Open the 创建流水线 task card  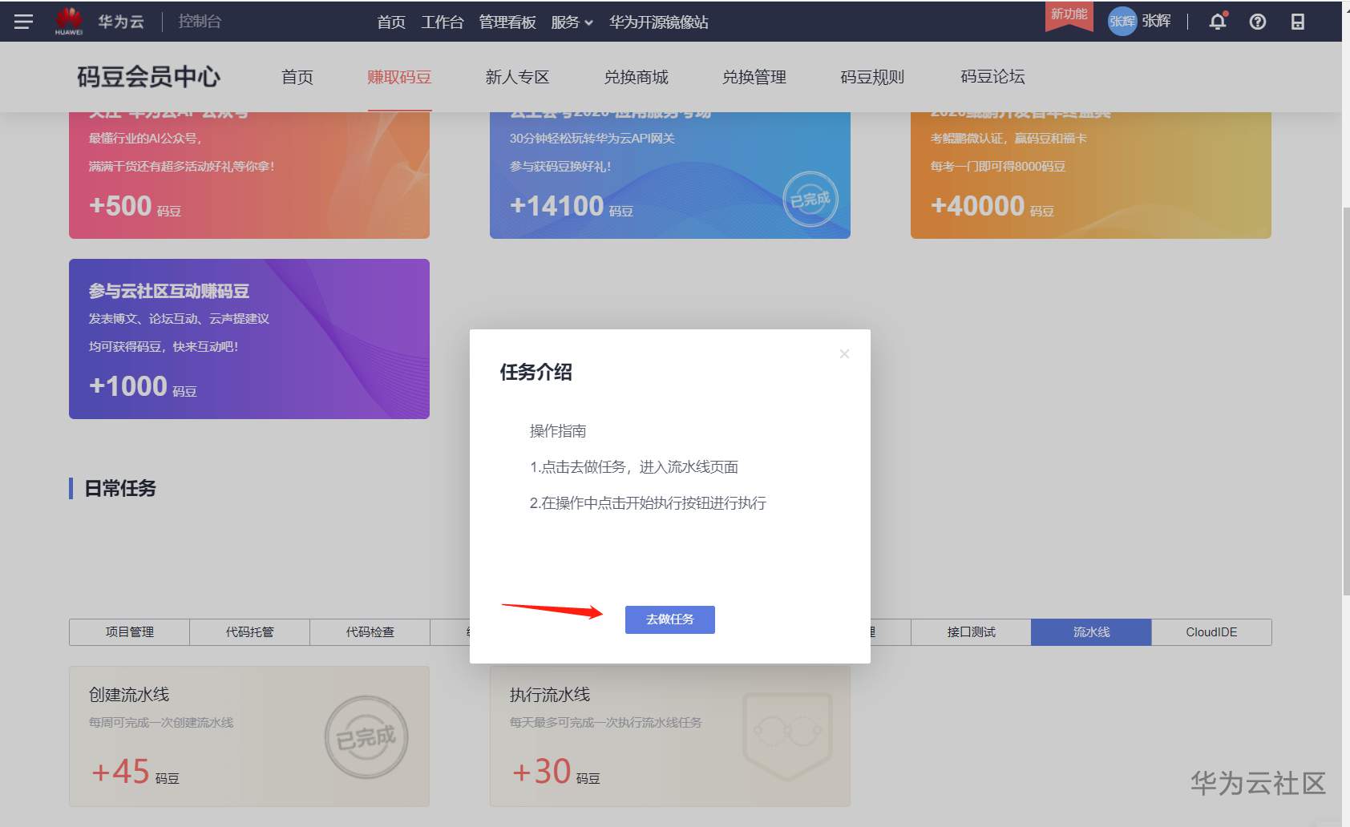pyautogui.click(x=249, y=736)
